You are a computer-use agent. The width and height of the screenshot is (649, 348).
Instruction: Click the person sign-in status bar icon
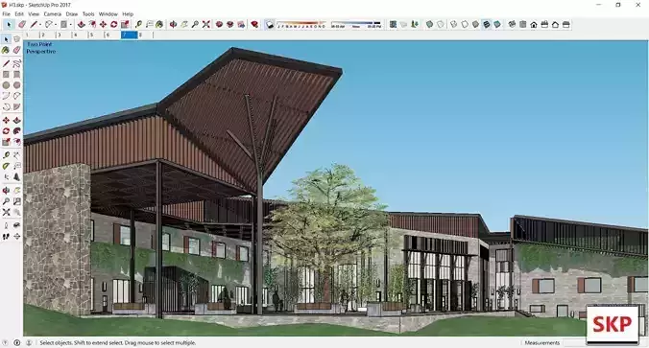click(x=29, y=342)
